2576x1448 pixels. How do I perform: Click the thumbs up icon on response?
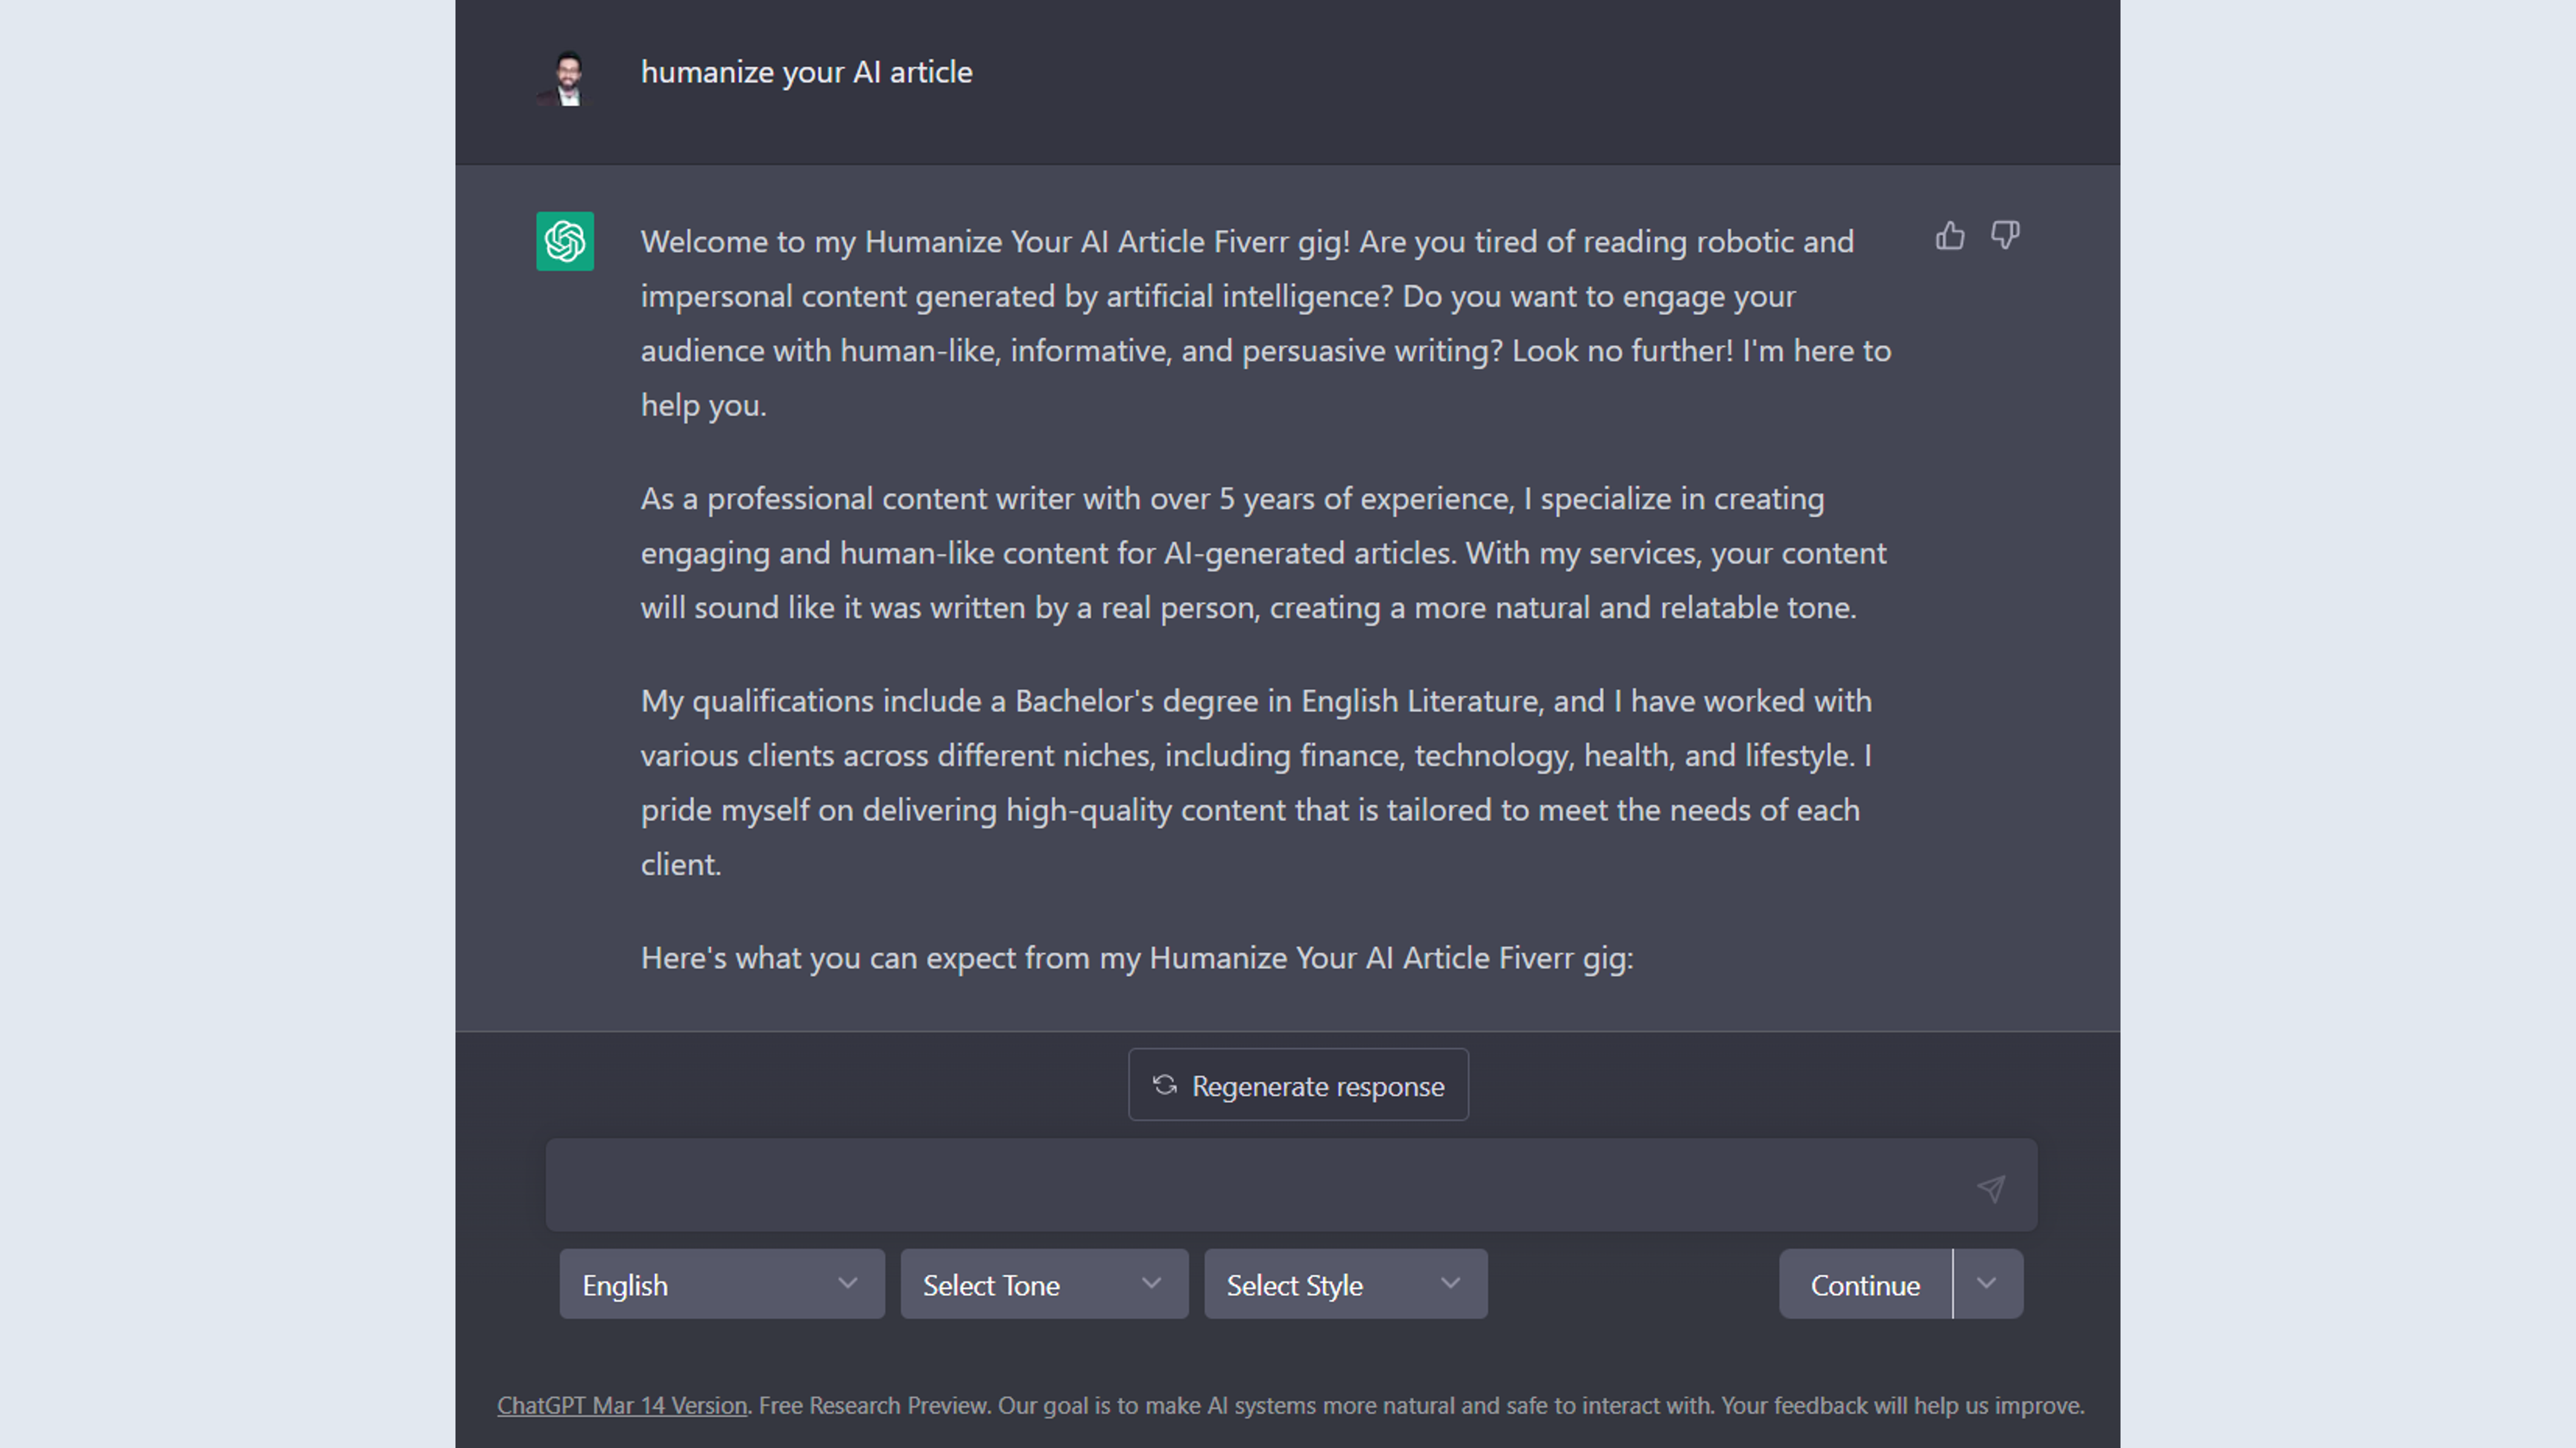1950,236
